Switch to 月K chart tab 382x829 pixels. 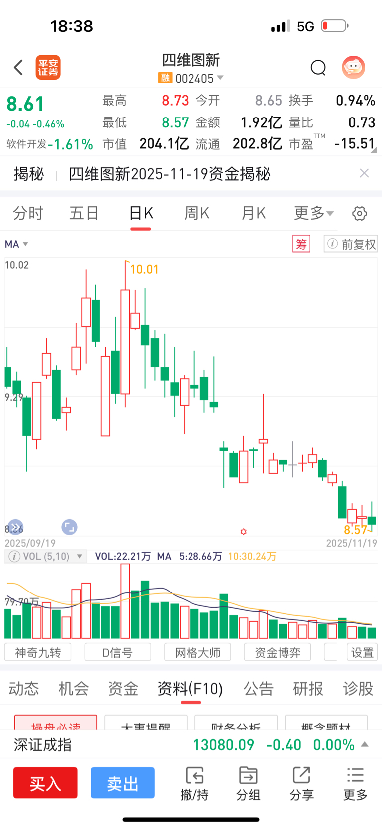click(x=253, y=213)
